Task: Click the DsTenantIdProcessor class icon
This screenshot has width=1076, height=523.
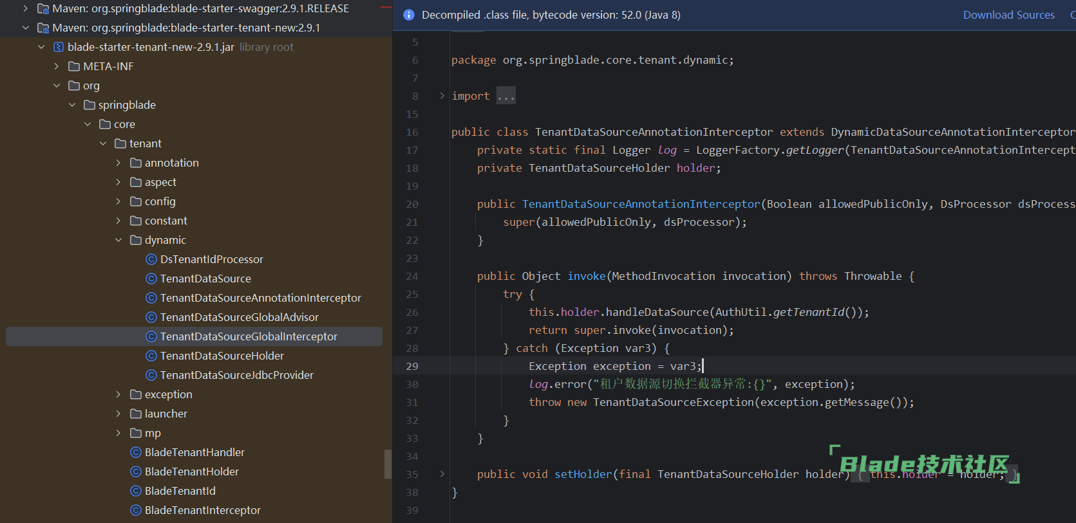Action: (151, 259)
